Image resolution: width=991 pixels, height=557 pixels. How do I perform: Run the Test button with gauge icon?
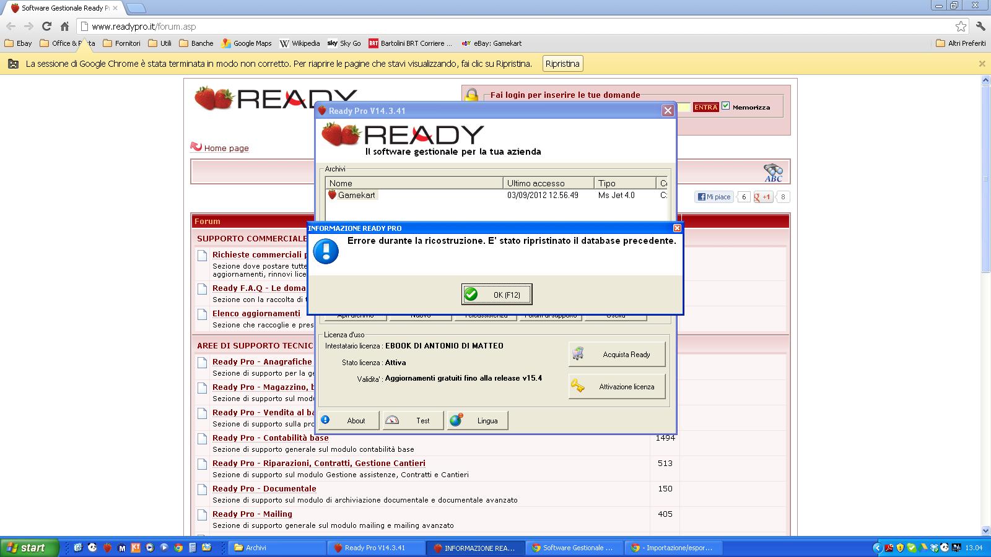(413, 421)
